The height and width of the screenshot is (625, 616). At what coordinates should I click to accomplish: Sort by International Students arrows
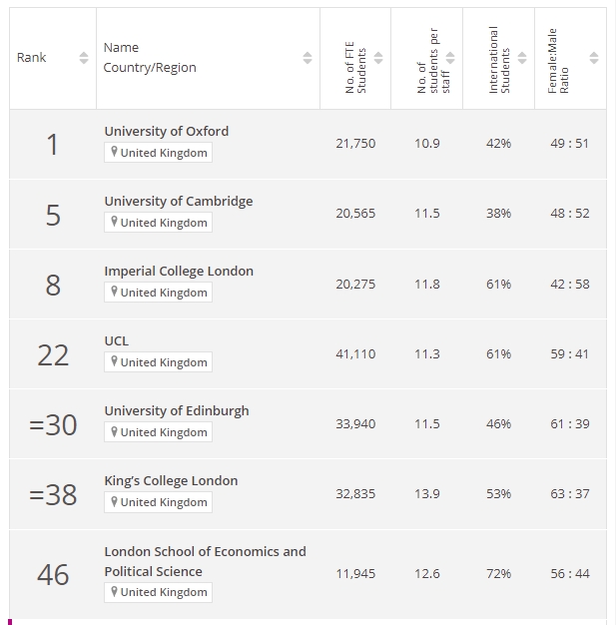click(522, 58)
